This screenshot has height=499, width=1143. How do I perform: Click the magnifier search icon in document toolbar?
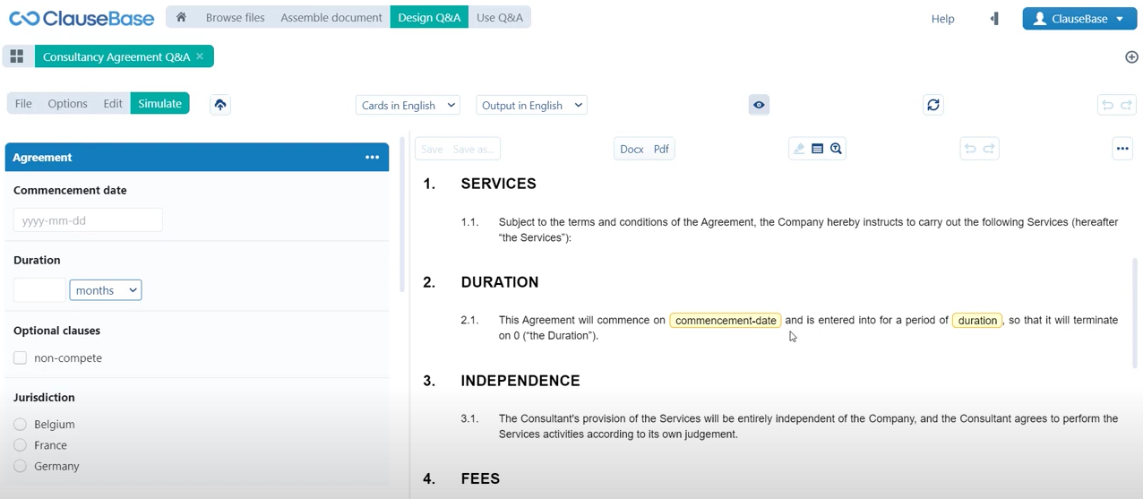[836, 149]
